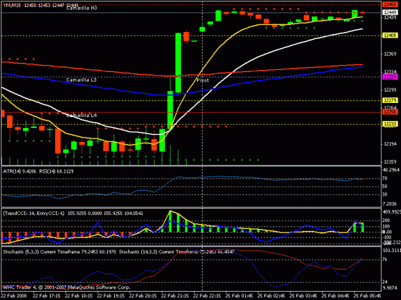Viewport: 401px width, 300px height.
Task: Click the yellow 12279 price tag
Action: [389, 100]
